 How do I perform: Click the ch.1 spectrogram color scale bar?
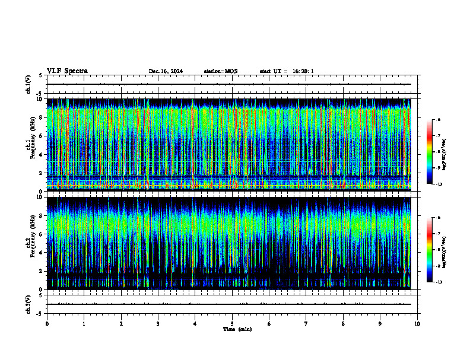click(x=430, y=152)
